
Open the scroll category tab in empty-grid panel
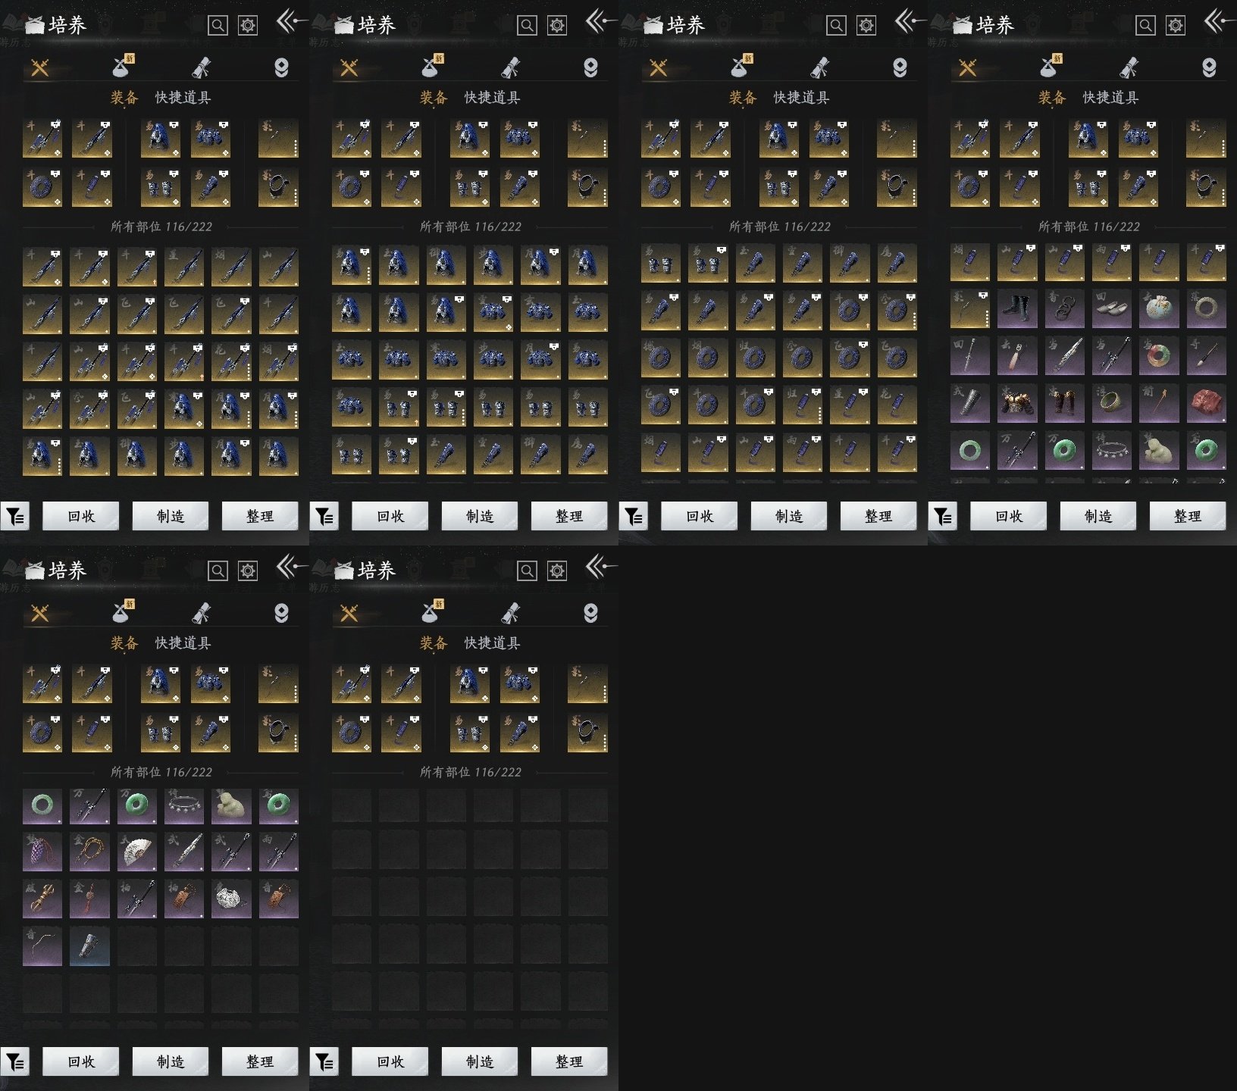click(x=511, y=613)
